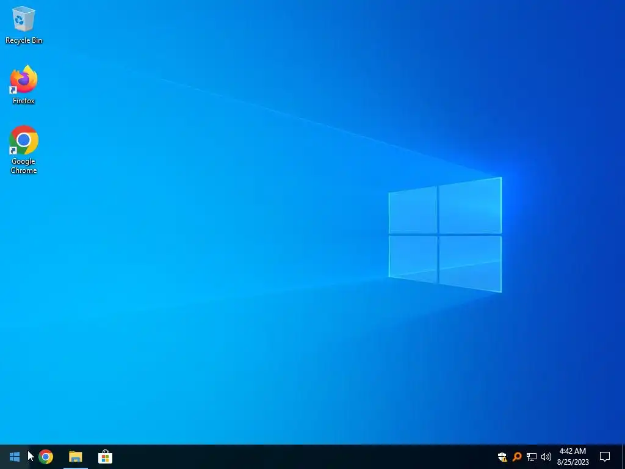This screenshot has height=469, width=625.
Task: Select the Google Chrome desktop shortcut
Action: (x=24, y=149)
